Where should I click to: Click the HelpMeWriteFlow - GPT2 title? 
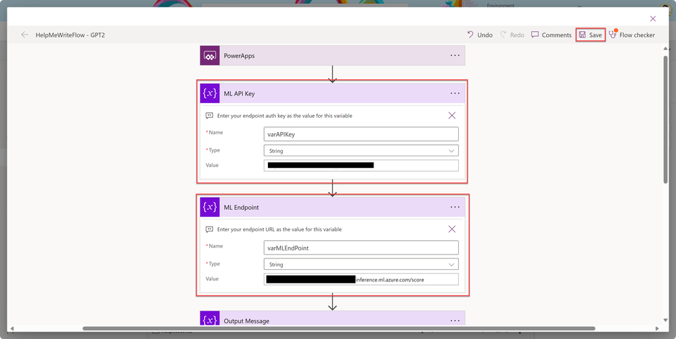70,35
